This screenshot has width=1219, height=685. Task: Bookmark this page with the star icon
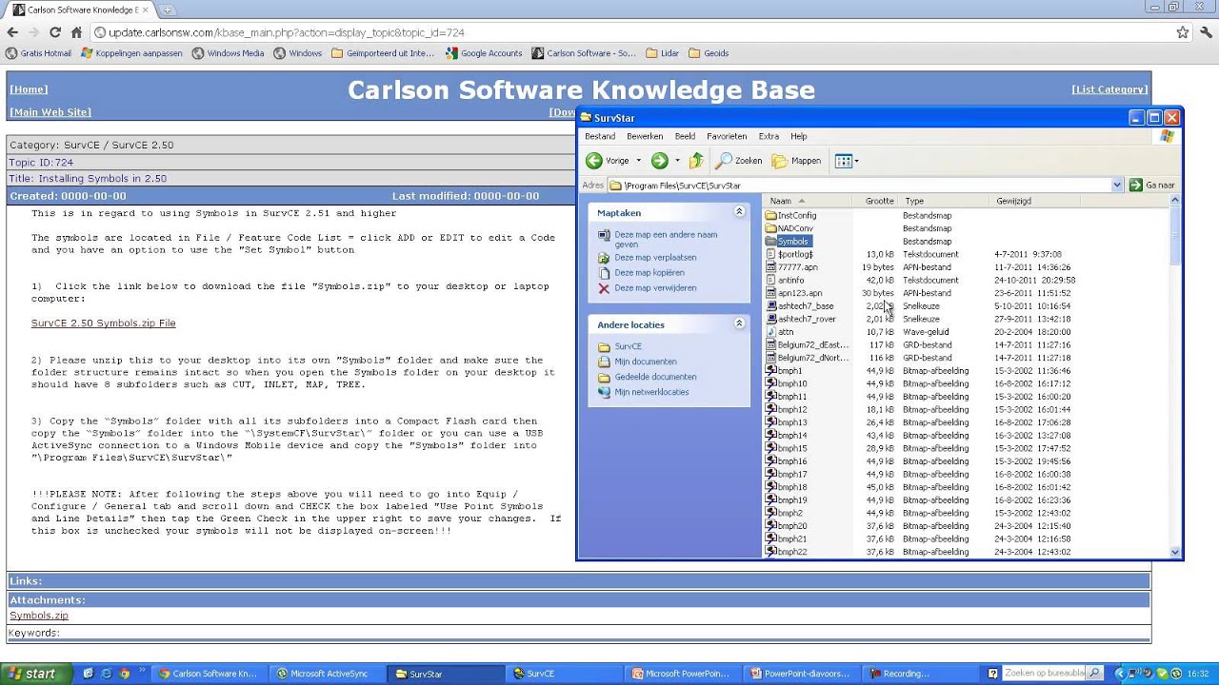click(1182, 32)
